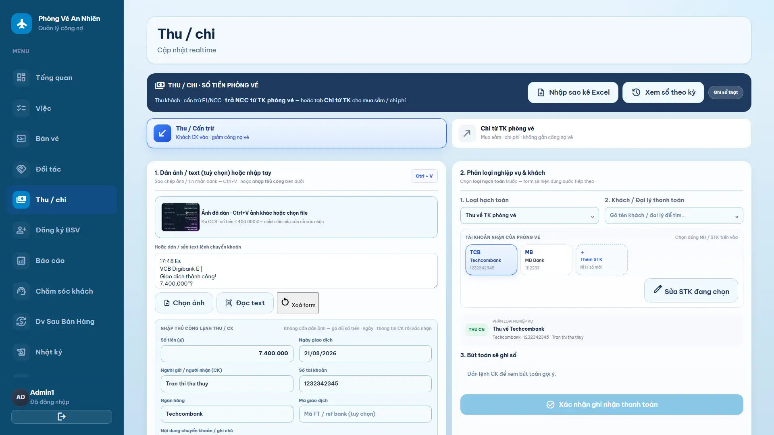Click the airplane logo icon

[x=21, y=23]
